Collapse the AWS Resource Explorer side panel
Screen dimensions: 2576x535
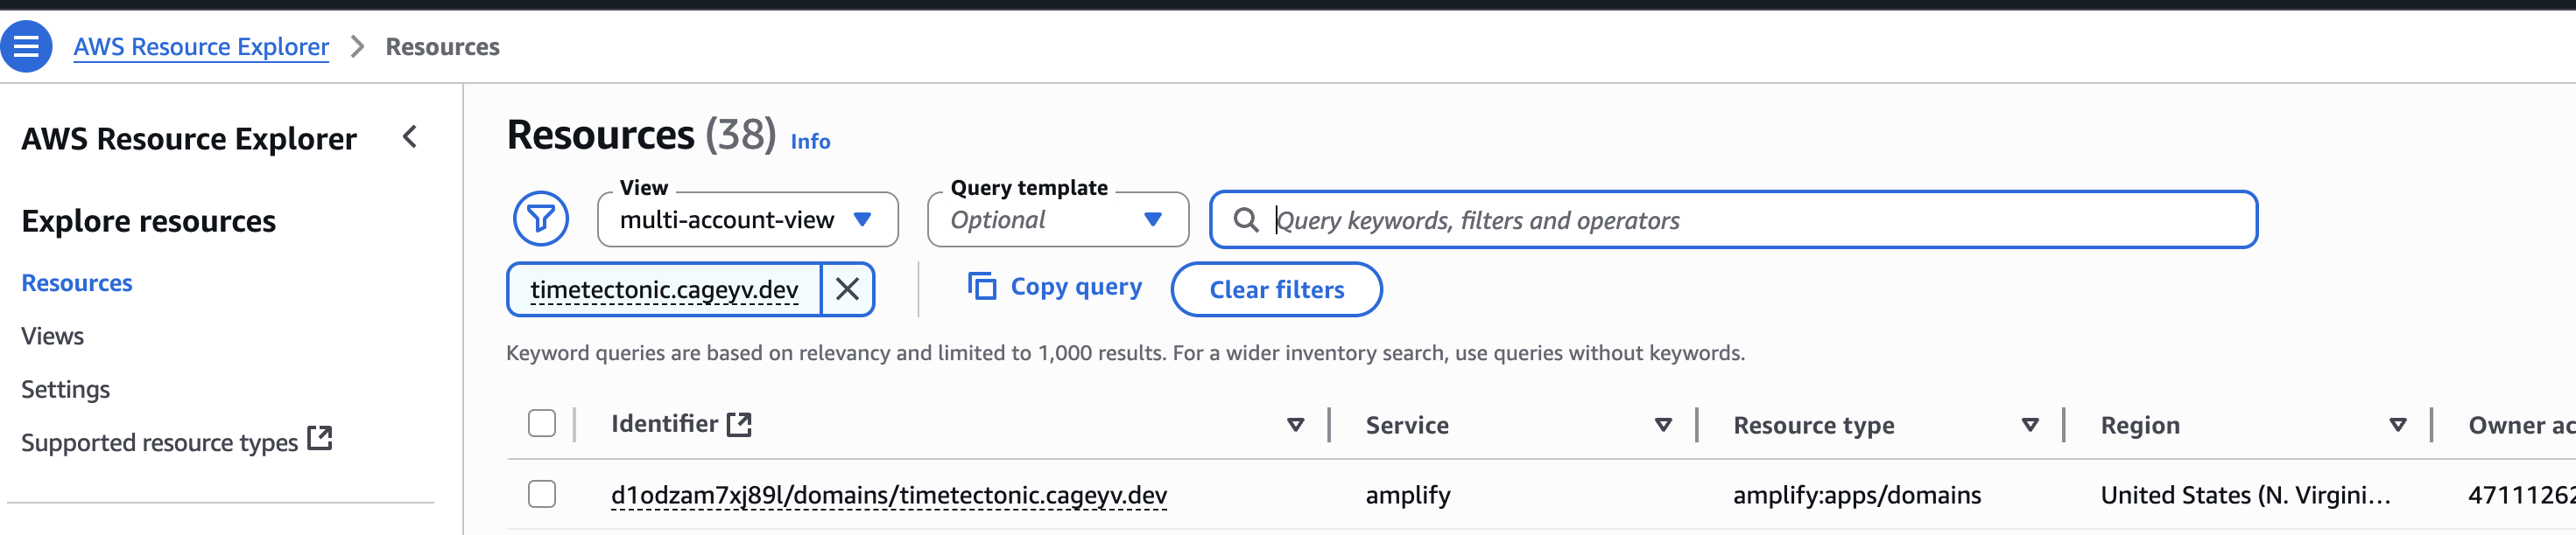click(410, 138)
